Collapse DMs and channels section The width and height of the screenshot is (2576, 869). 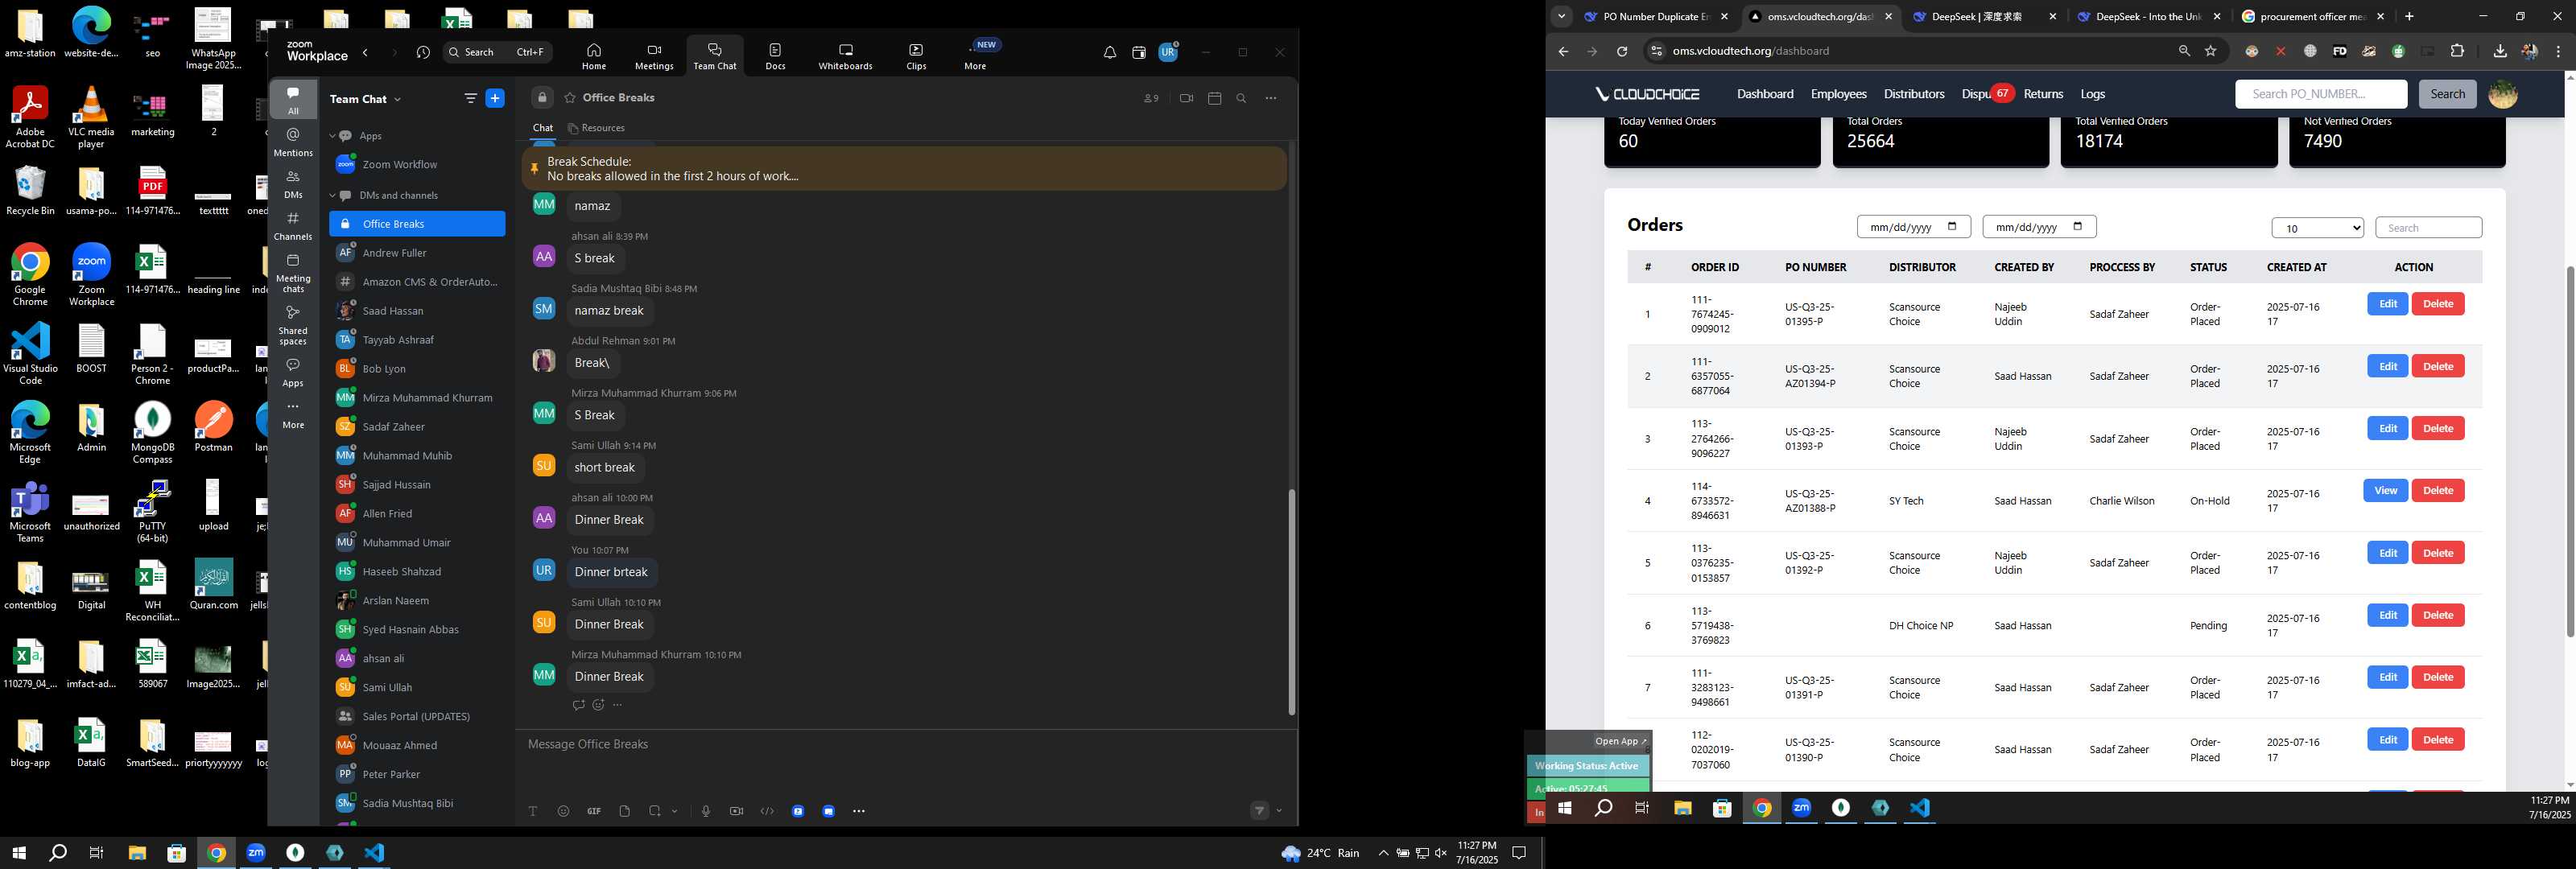tap(332, 196)
